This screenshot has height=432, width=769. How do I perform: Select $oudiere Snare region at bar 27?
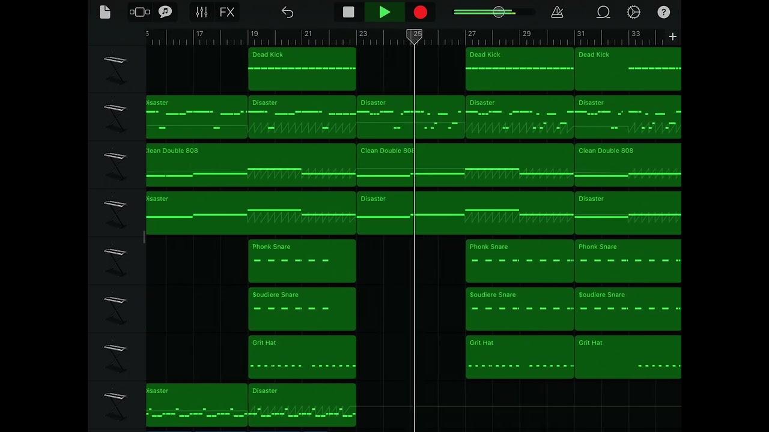pyautogui.click(x=520, y=309)
